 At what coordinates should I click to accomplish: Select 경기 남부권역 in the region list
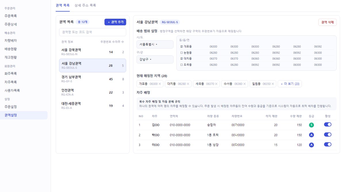pos(93,79)
